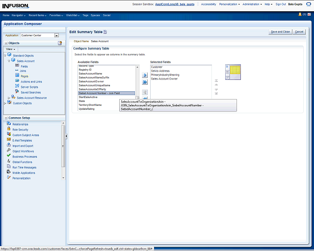Open the View dropdown in Objects panel
The image size is (314, 251).
11,49
